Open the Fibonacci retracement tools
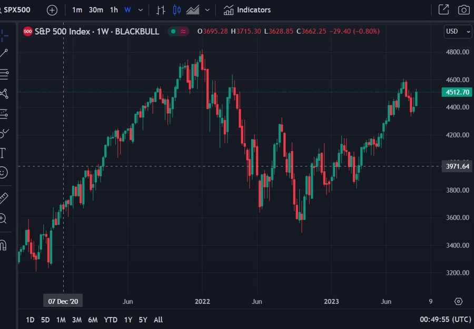The height and width of the screenshot is (329, 474). 4,74
